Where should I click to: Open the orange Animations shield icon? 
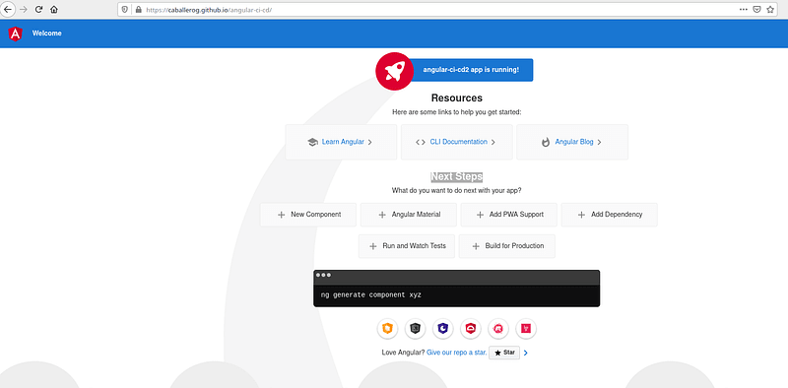click(387, 329)
